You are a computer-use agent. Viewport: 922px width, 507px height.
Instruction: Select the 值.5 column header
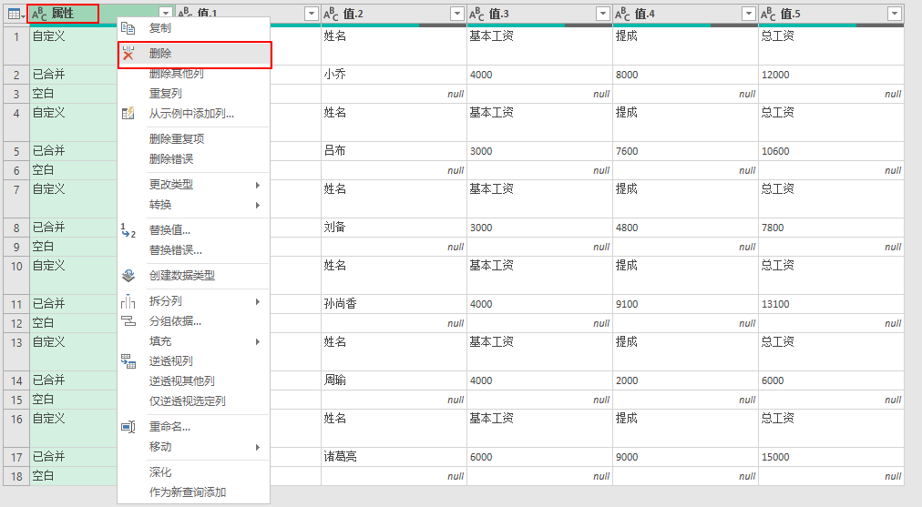click(831, 14)
